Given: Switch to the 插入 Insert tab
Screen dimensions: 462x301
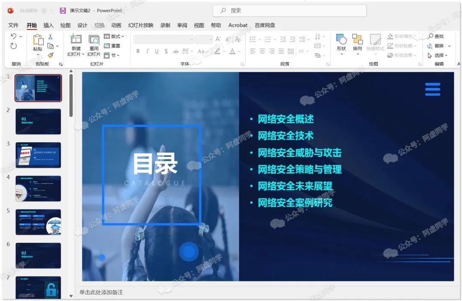Looking at the screenshot, I should click(48, 25).
